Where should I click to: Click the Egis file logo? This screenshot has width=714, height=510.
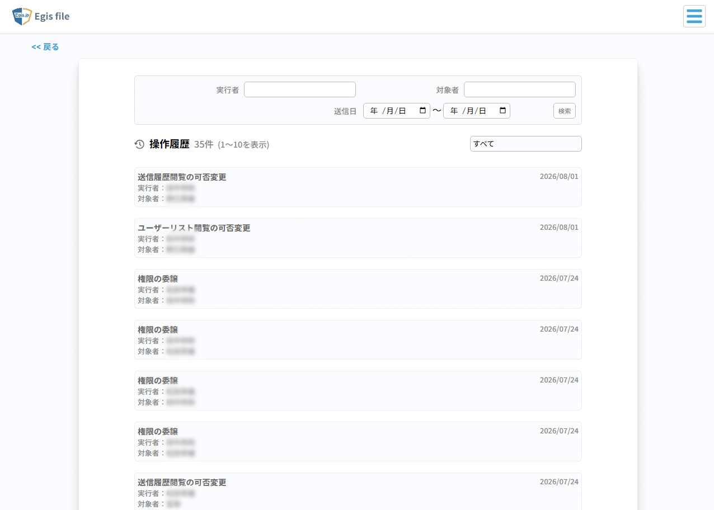coord(41,16)
